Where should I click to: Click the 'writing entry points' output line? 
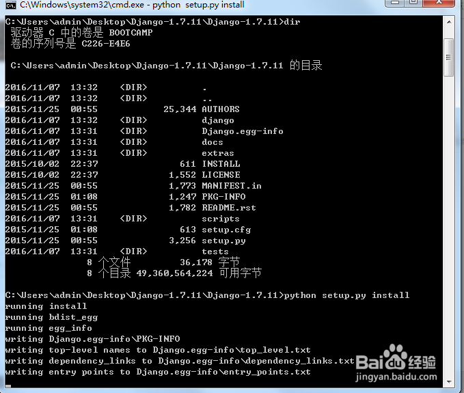point(158,372)
